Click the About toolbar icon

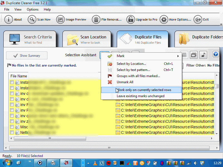[9, 19]
